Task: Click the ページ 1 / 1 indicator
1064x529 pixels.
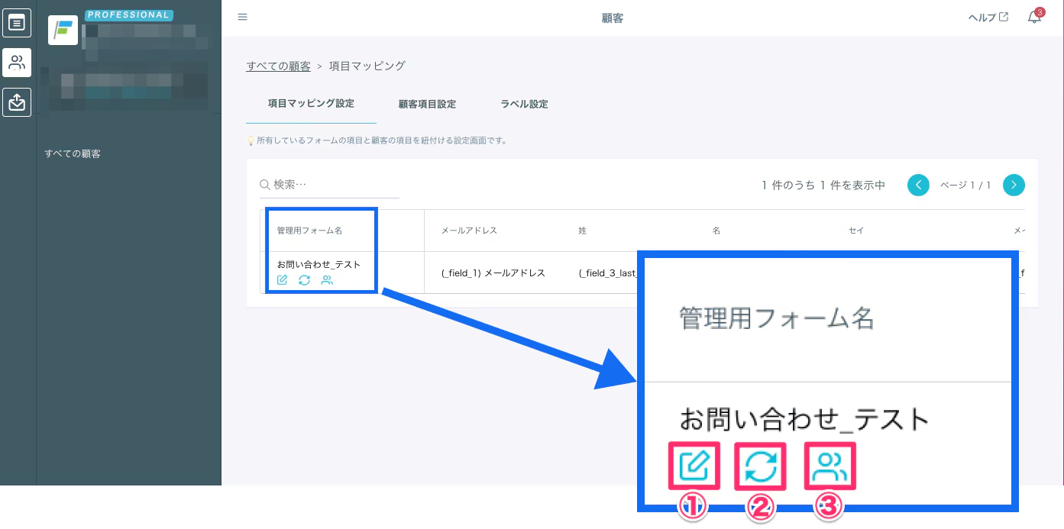Action: (x=965, y=185)
